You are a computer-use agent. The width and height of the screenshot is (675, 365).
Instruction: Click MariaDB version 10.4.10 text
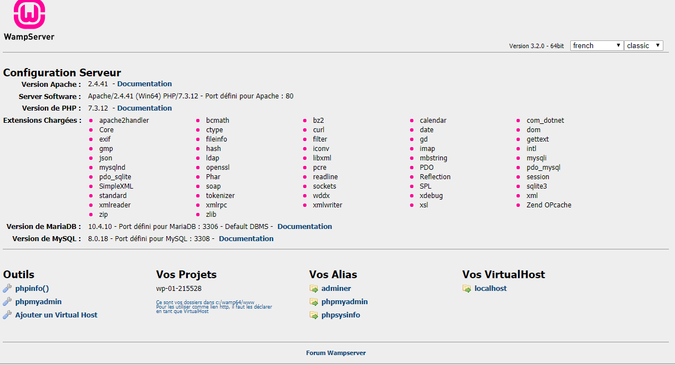99,227
